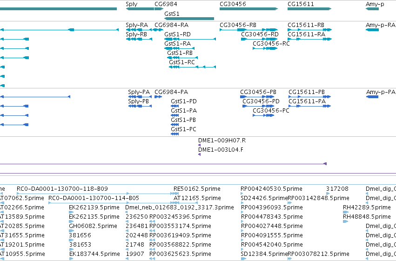Click EST RP003142848.5prime

coord(318,198)
